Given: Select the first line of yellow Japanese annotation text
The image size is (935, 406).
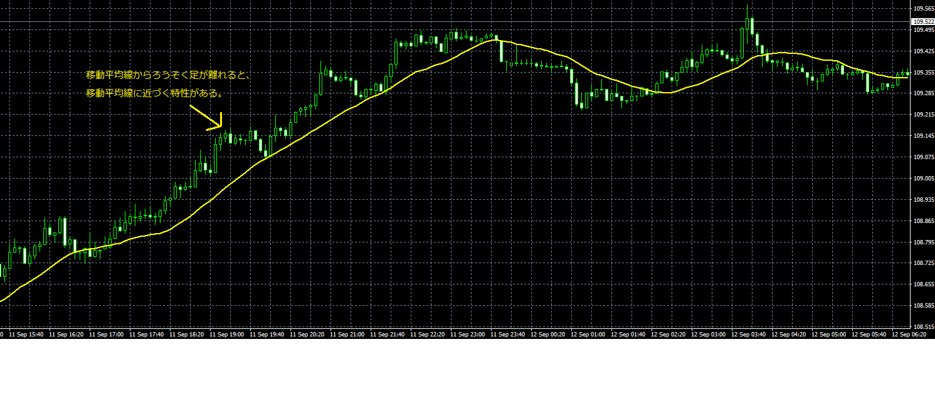Looking at the screenshot, I should 169,75.
